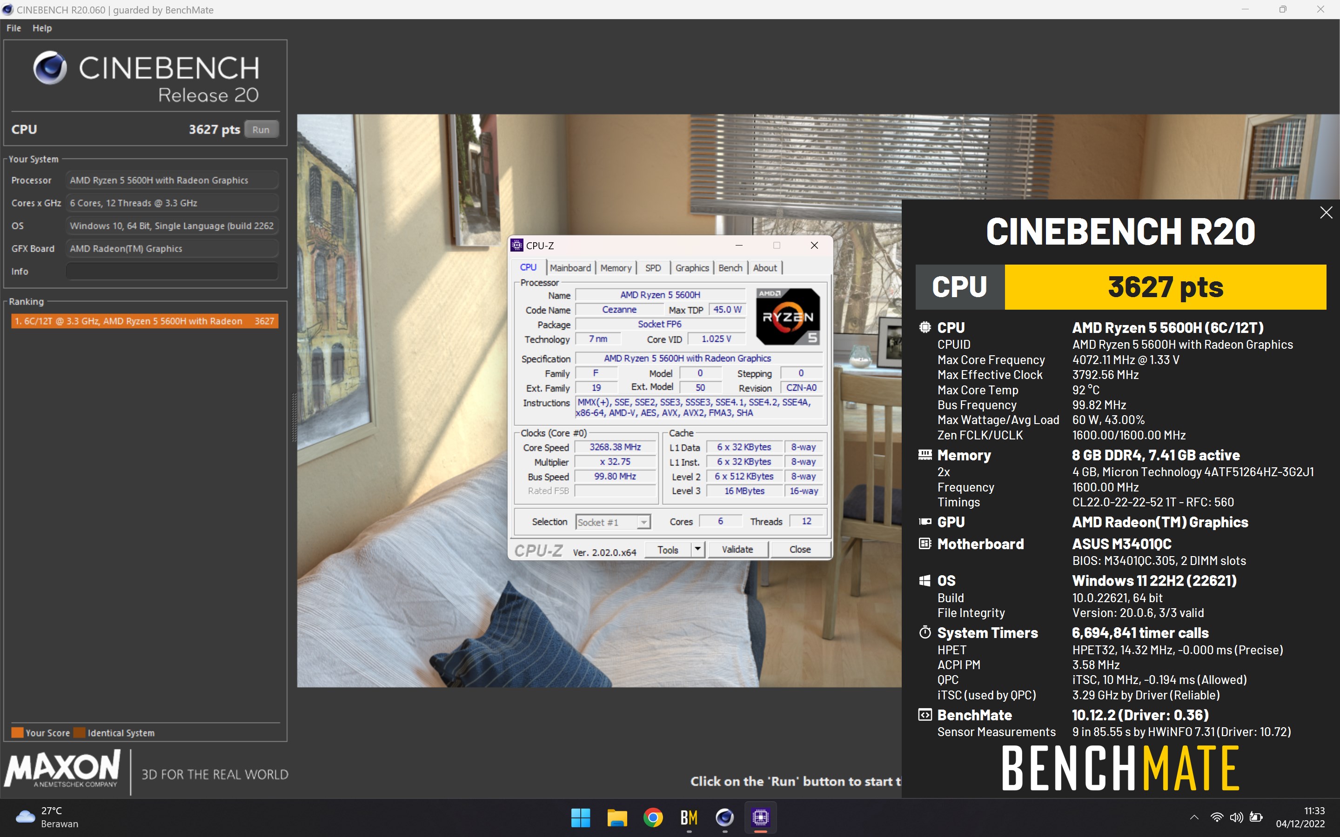Open the File menu in Cinebench
The height and width of the screenshot is (837, 1340).
coord(14,28)
